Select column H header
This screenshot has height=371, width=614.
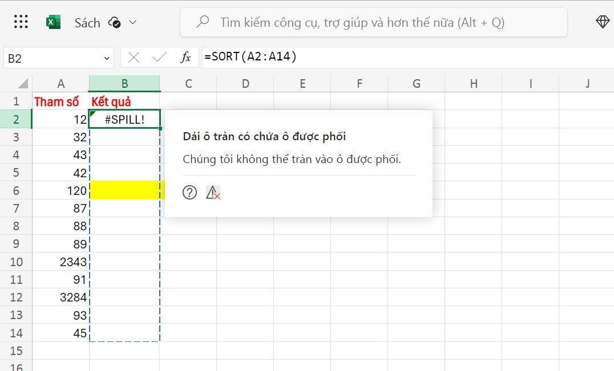pos(474,84)
